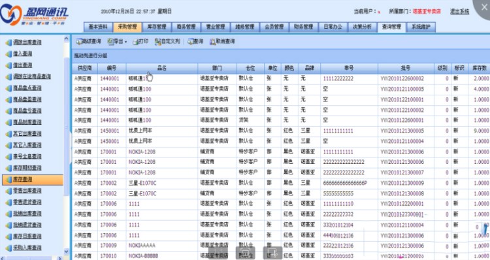The width and height of the screenshot is (490, 260).
Task: Switch to 库存管理 tab
Action: pyautogui.click(x=157, y=27)
